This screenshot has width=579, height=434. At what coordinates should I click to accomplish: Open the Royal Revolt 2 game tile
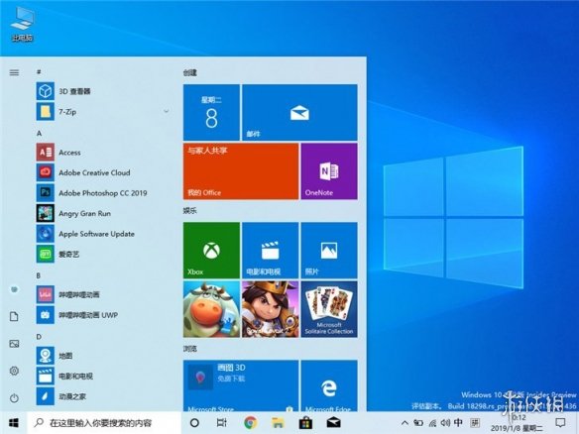270,309
